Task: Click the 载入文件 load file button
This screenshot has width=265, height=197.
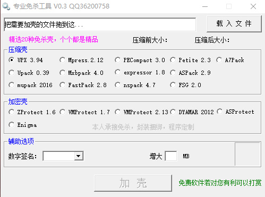Action: [x=234, y=24]
